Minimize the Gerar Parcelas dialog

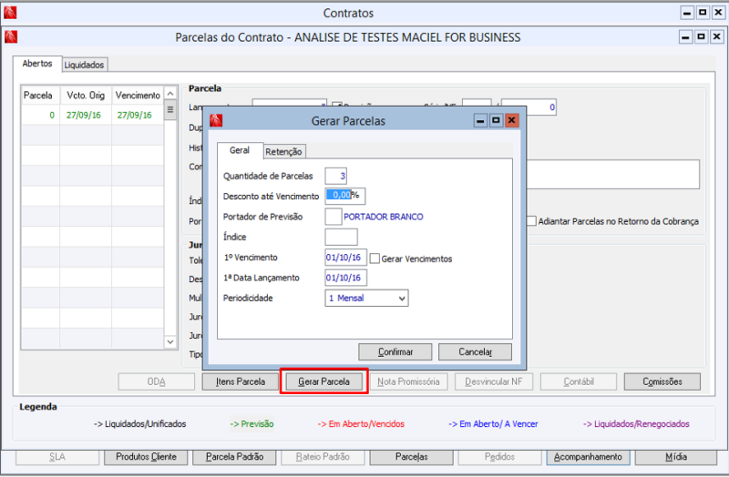(x=480, y=121)
